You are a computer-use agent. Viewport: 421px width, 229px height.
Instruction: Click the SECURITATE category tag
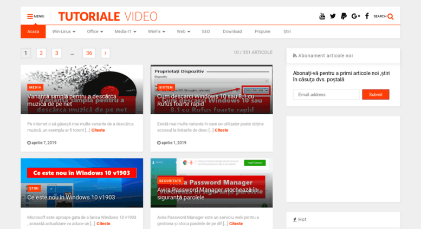(170, 181)
